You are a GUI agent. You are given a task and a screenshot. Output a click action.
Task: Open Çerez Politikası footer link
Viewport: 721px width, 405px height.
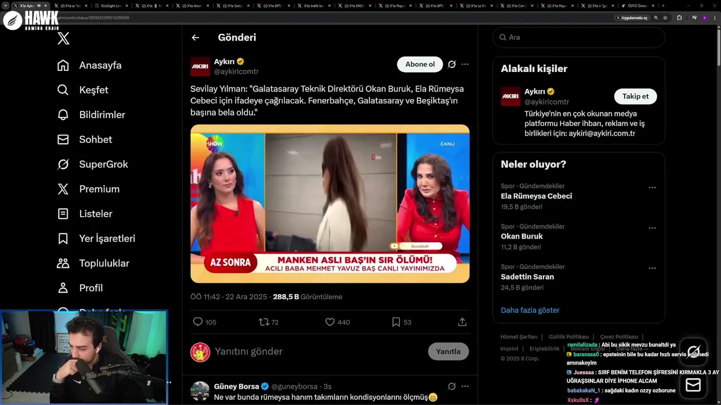tap(619, 337)
